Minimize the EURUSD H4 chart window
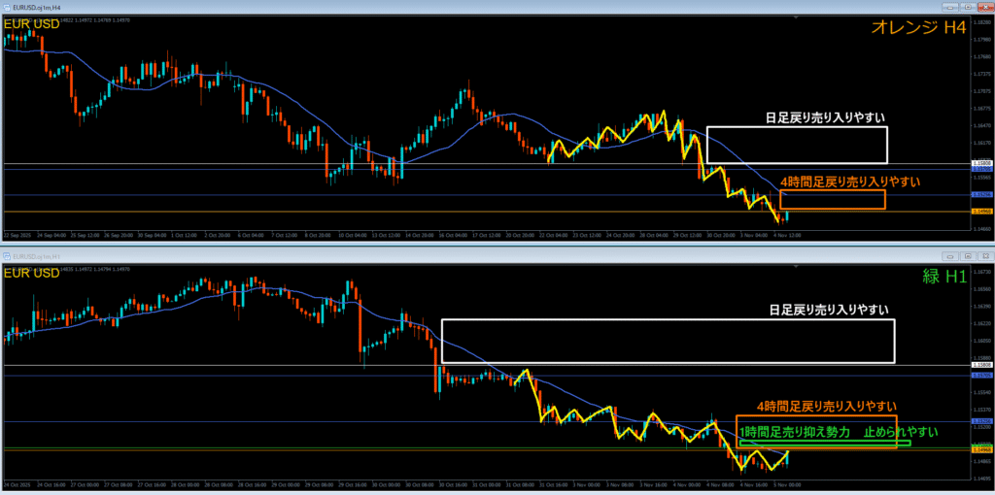The width and height of the screenshot is (995, 495). pyautogui.click(x=950, y=8)
